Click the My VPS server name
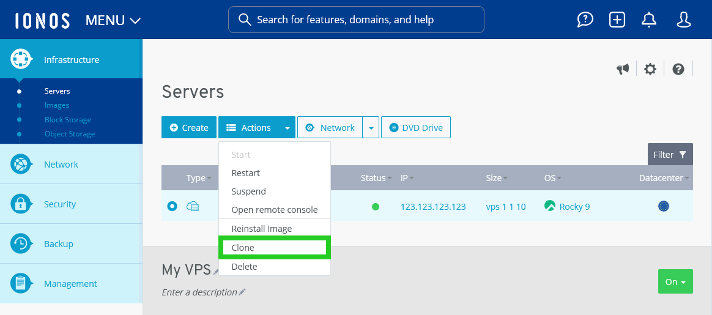This screenshot has width=712, height=315. [186, 270]
